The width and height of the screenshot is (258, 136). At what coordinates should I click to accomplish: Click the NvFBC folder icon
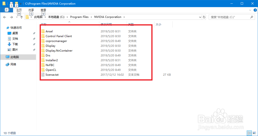43,65
